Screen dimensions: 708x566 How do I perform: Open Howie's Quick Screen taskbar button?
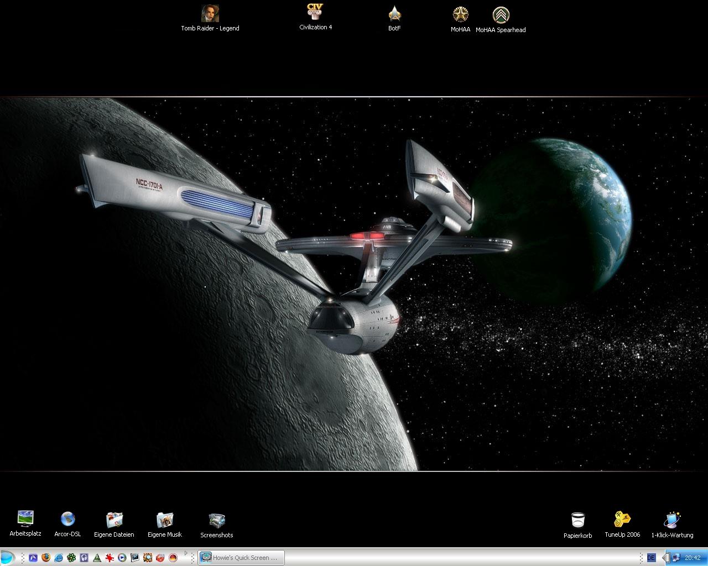pyautogui.click(x=241, y=558)
